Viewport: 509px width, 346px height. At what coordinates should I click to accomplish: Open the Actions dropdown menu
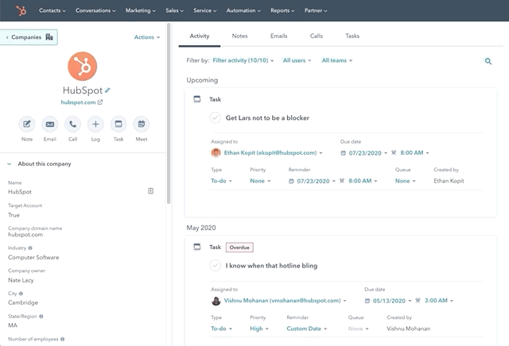pyautogui.click(x=147, y=37)
